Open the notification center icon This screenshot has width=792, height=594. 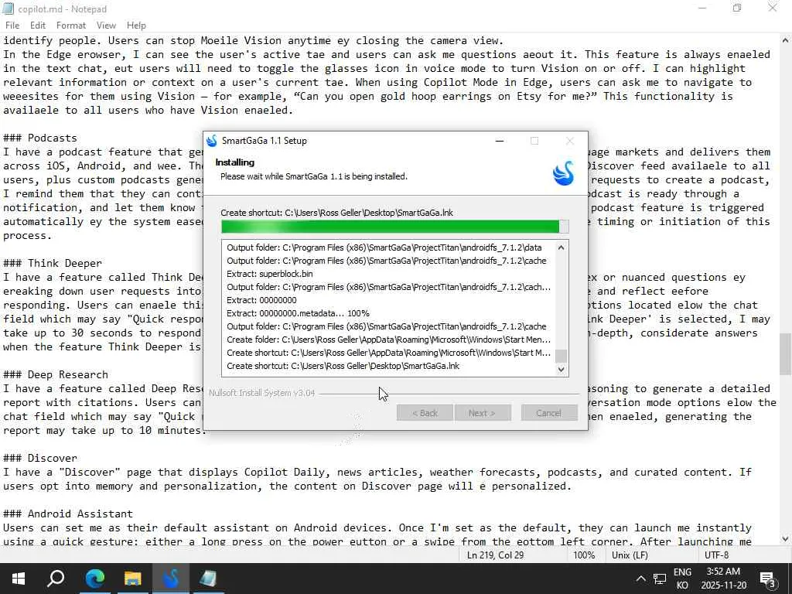pos(768,579)
